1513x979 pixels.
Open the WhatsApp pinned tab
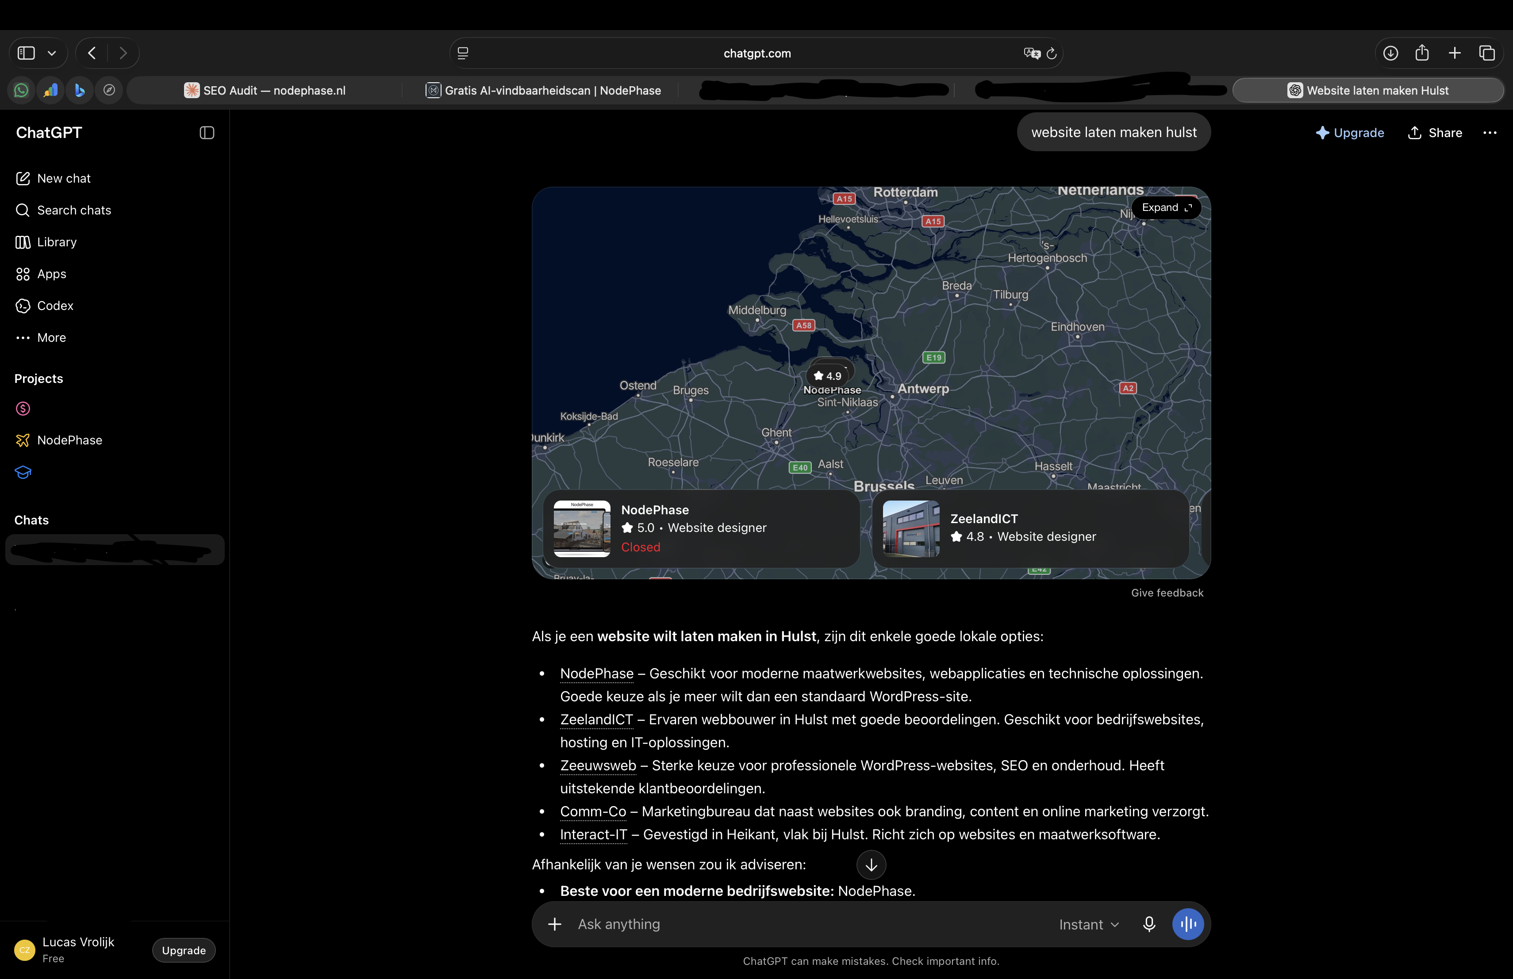(21, 90)
